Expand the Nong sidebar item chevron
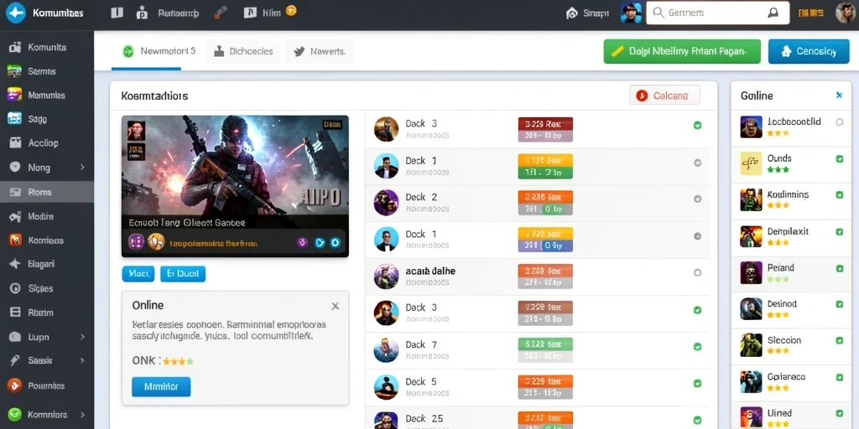 pyautogui.click(x=83, y=168)
